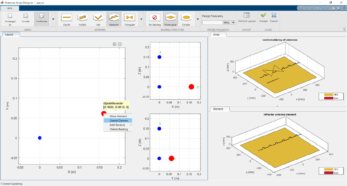Choose the Meander dipole antenna
The image size is (347, 186).
click(x=114, y=19)
